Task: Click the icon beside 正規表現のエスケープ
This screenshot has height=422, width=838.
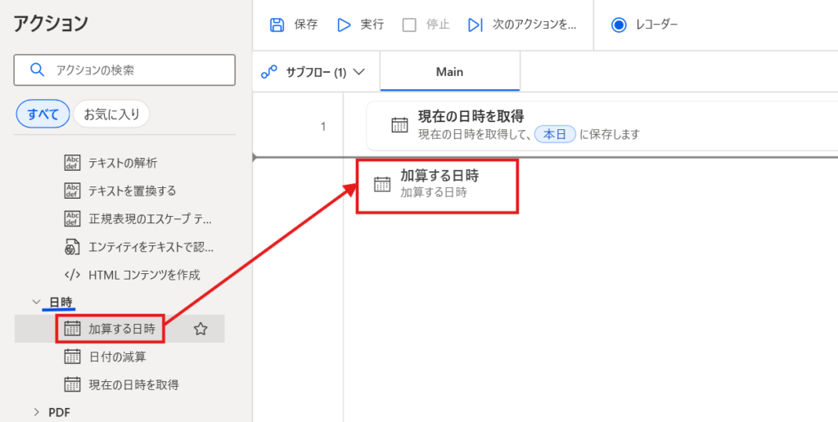Action: pyautogui.click(x=72, y=218)
